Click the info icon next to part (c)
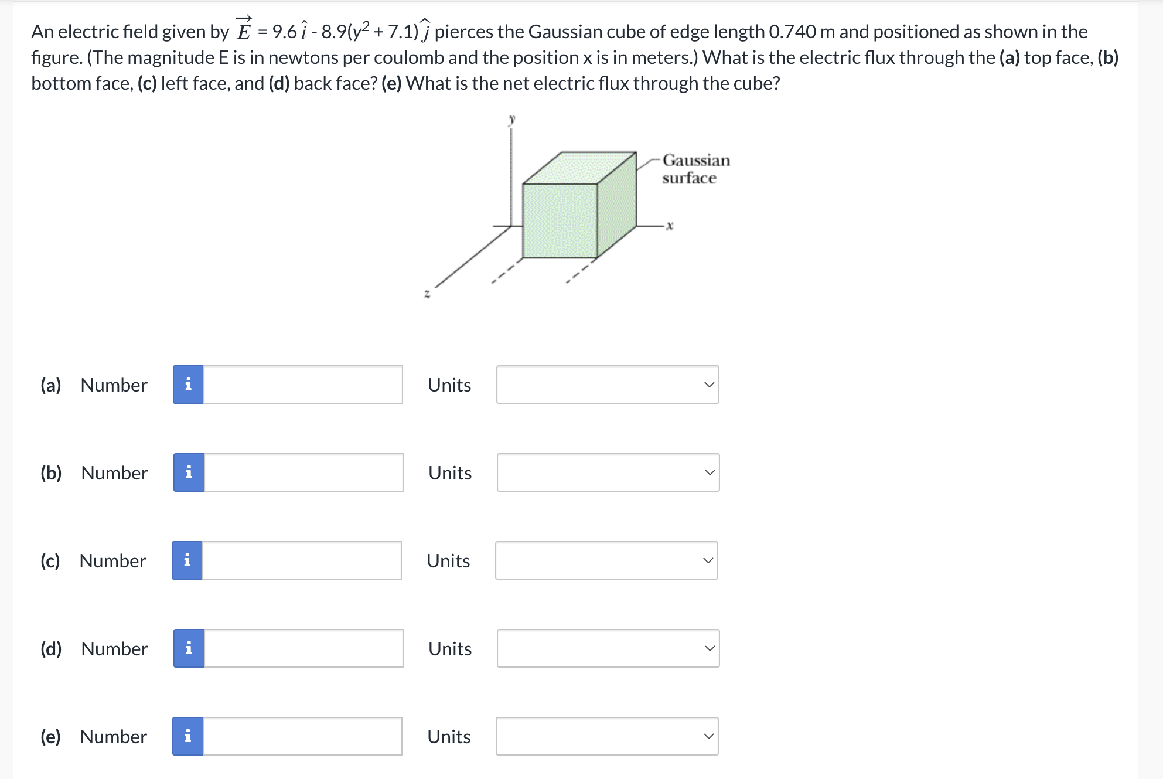This screenshot has height=779, width=1163. (x=187, y=560)
